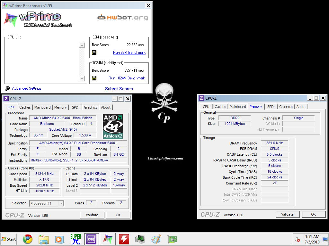Open the Super Pi taskbar icon
Viewport: 329px width, 246px height.
76,239
